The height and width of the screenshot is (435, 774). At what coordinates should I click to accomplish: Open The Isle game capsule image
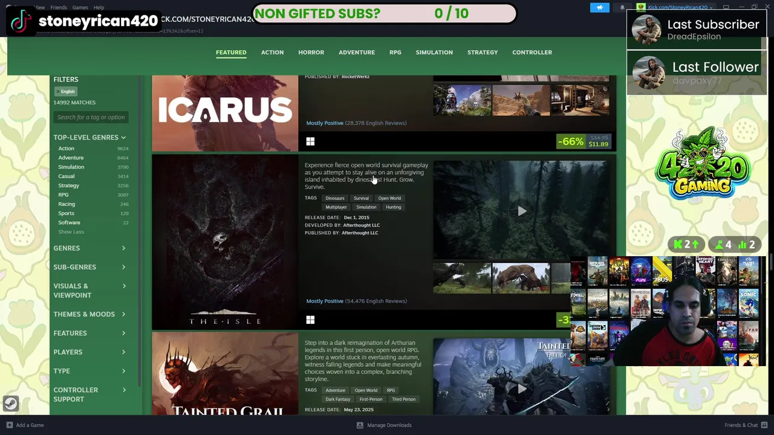click(x=225, y=242)
